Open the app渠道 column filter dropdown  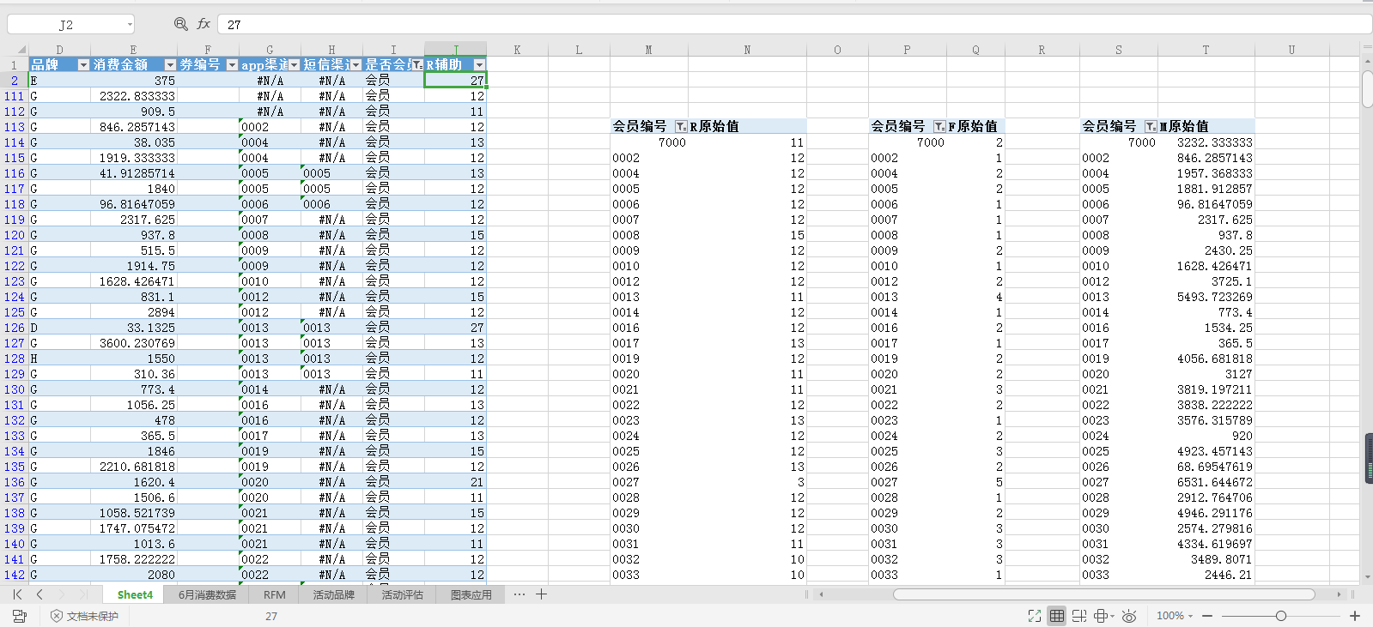tap(295, 65)
